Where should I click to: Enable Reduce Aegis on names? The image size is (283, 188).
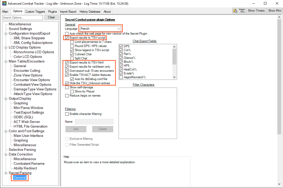click(67, 96)
